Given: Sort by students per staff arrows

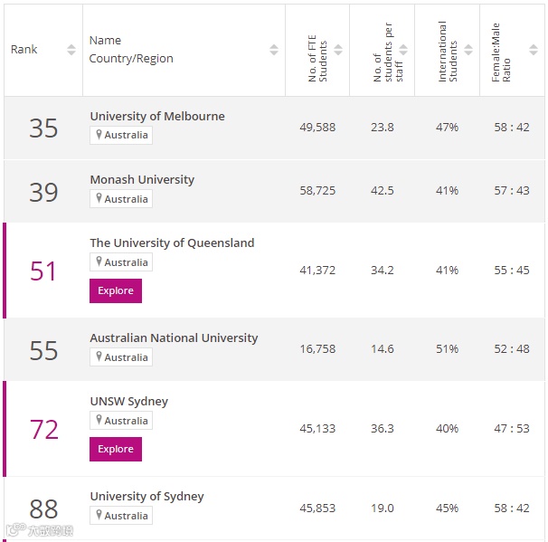Looking at the screenshot, I should tap(403, 50).
